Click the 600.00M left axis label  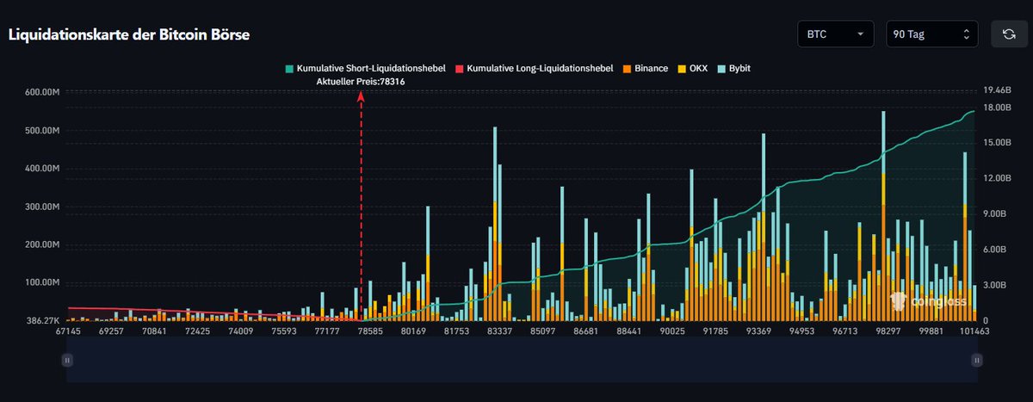coord(41,93)
